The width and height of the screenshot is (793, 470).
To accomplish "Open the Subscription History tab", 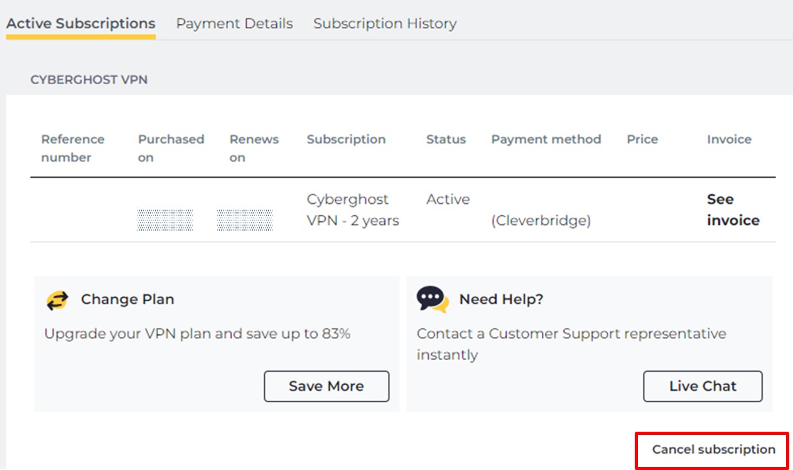I will point(385,23).
